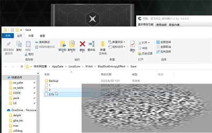Click the Rename icon in ribbon
The height and width of the screenshot is (133, 212).
[92, 44]
